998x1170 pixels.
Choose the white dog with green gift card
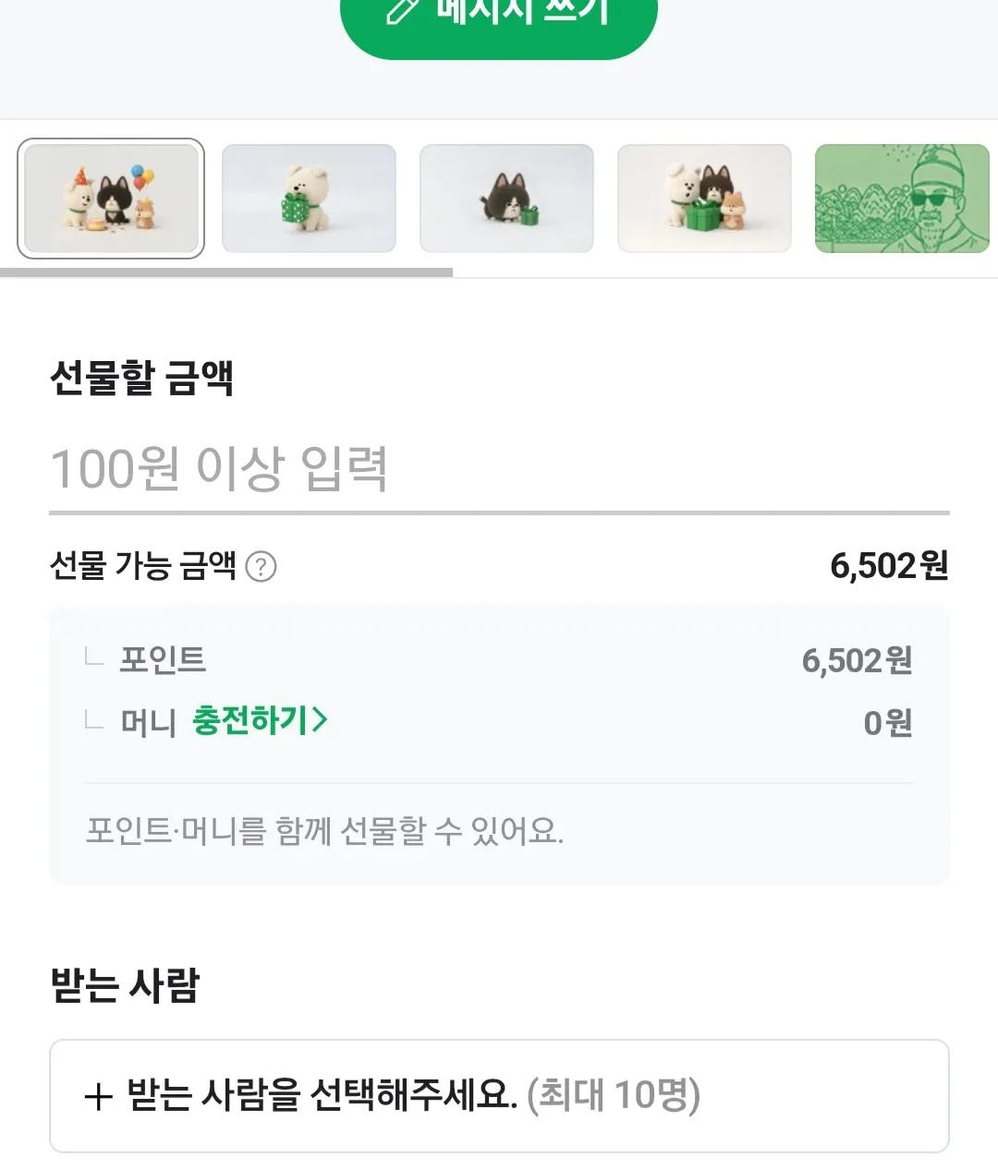(309, 199)
